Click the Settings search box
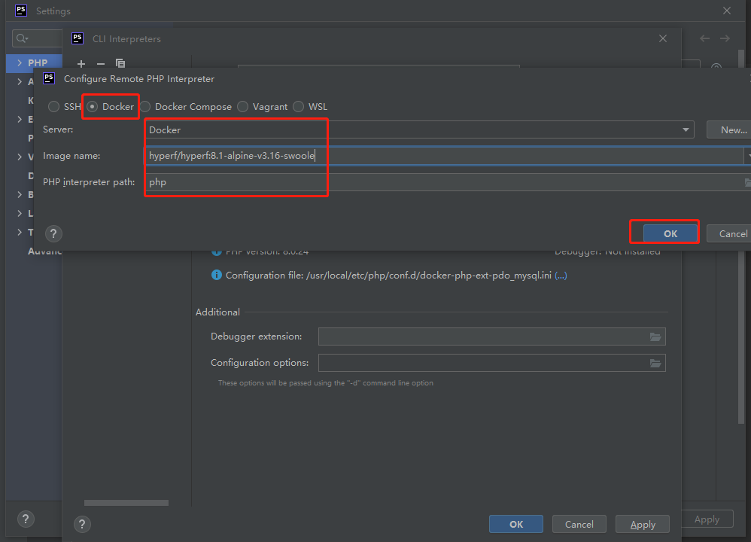 pos(38,38)
